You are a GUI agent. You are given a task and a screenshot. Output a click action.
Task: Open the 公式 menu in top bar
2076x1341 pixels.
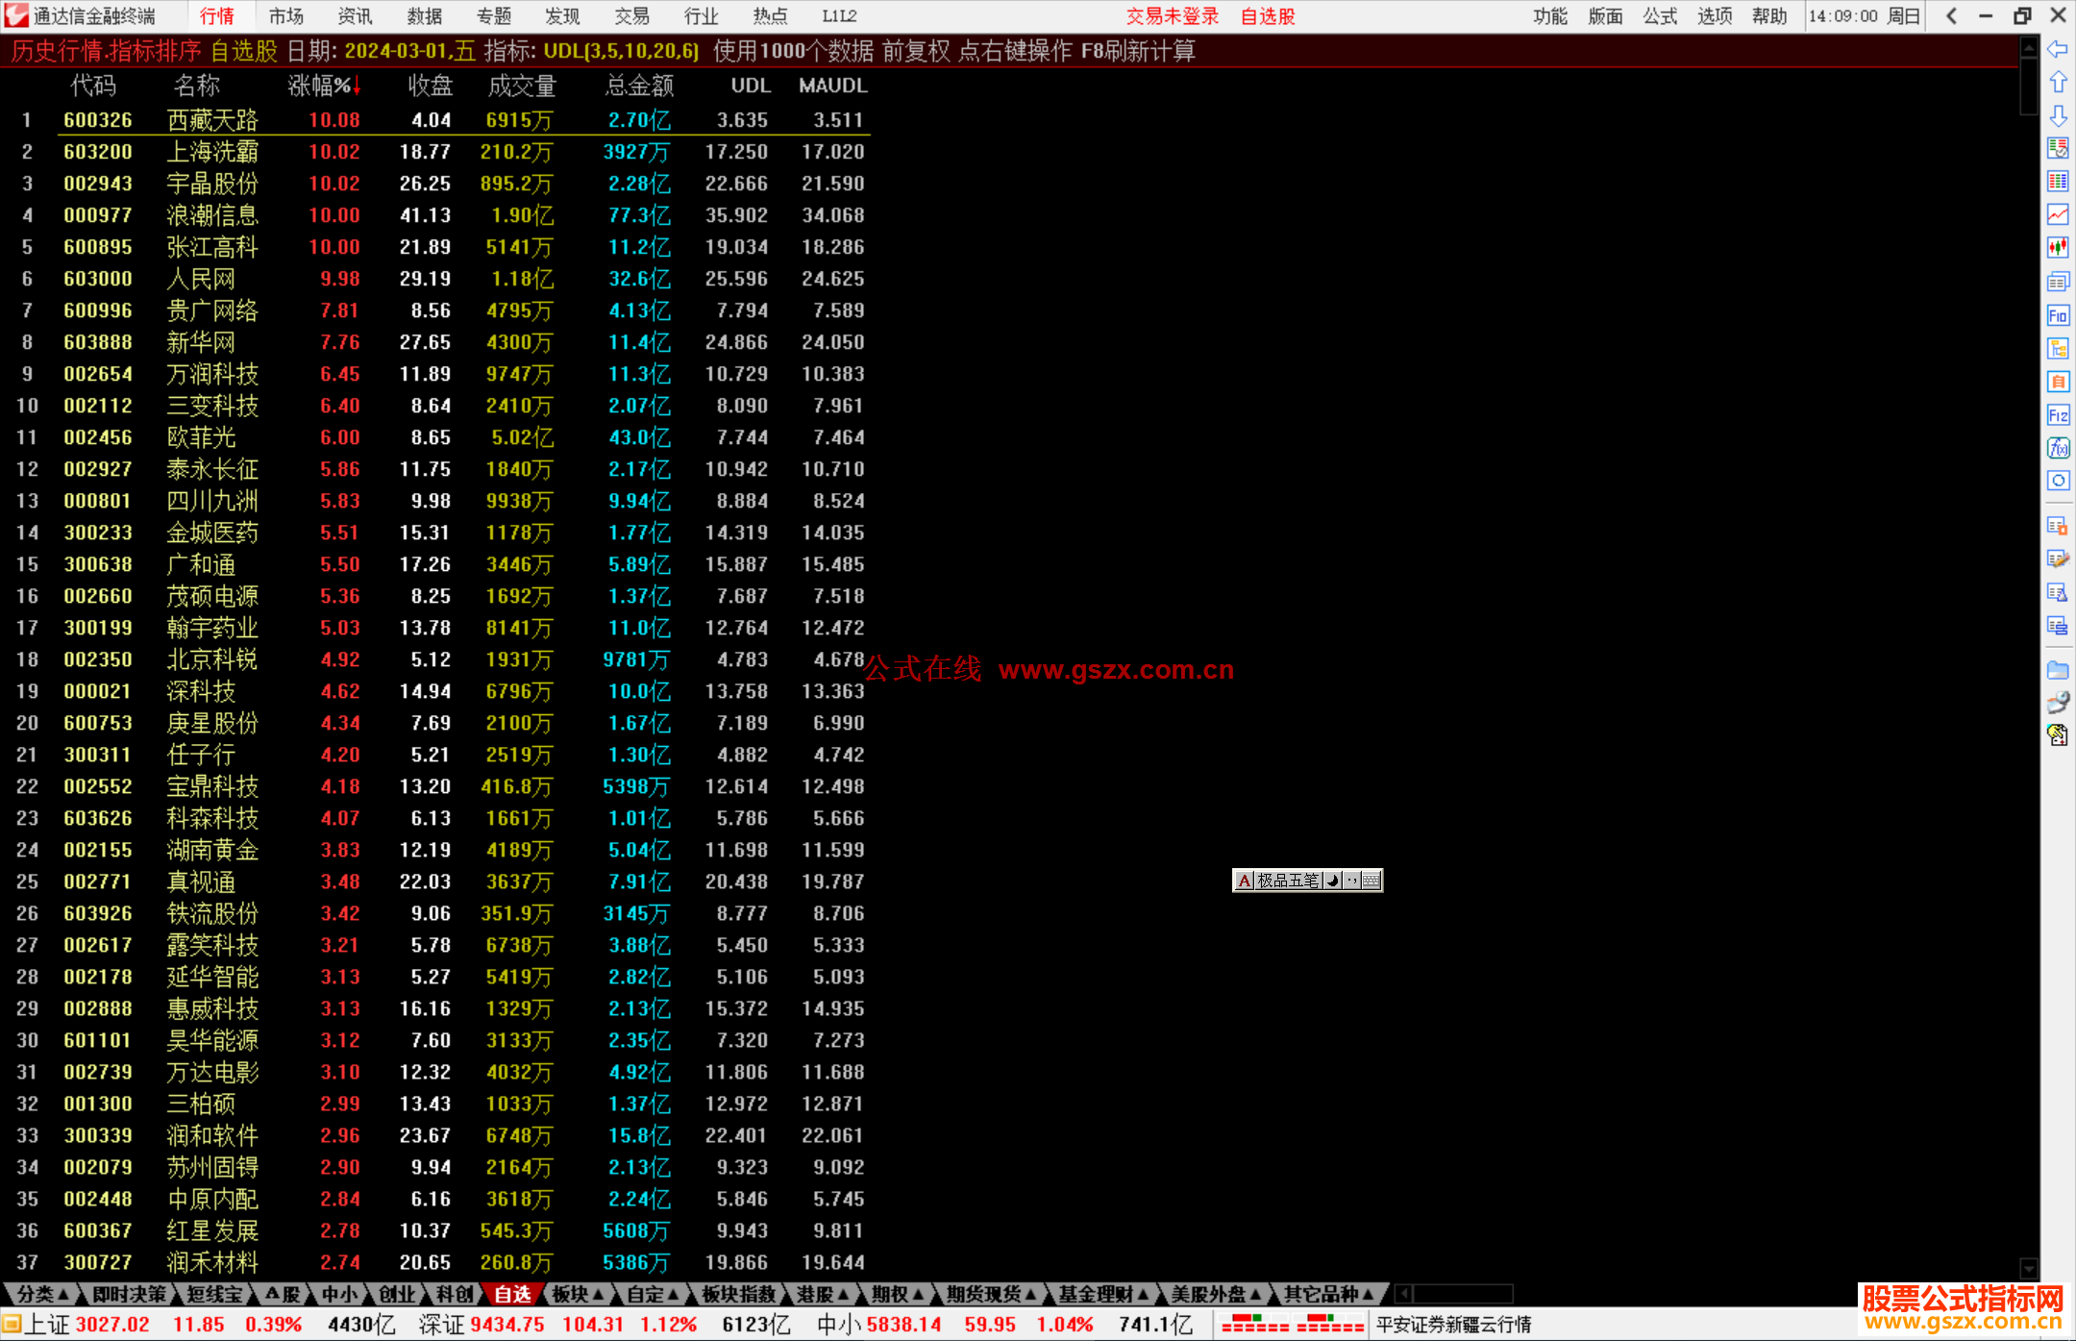(x=1659, y=16)
